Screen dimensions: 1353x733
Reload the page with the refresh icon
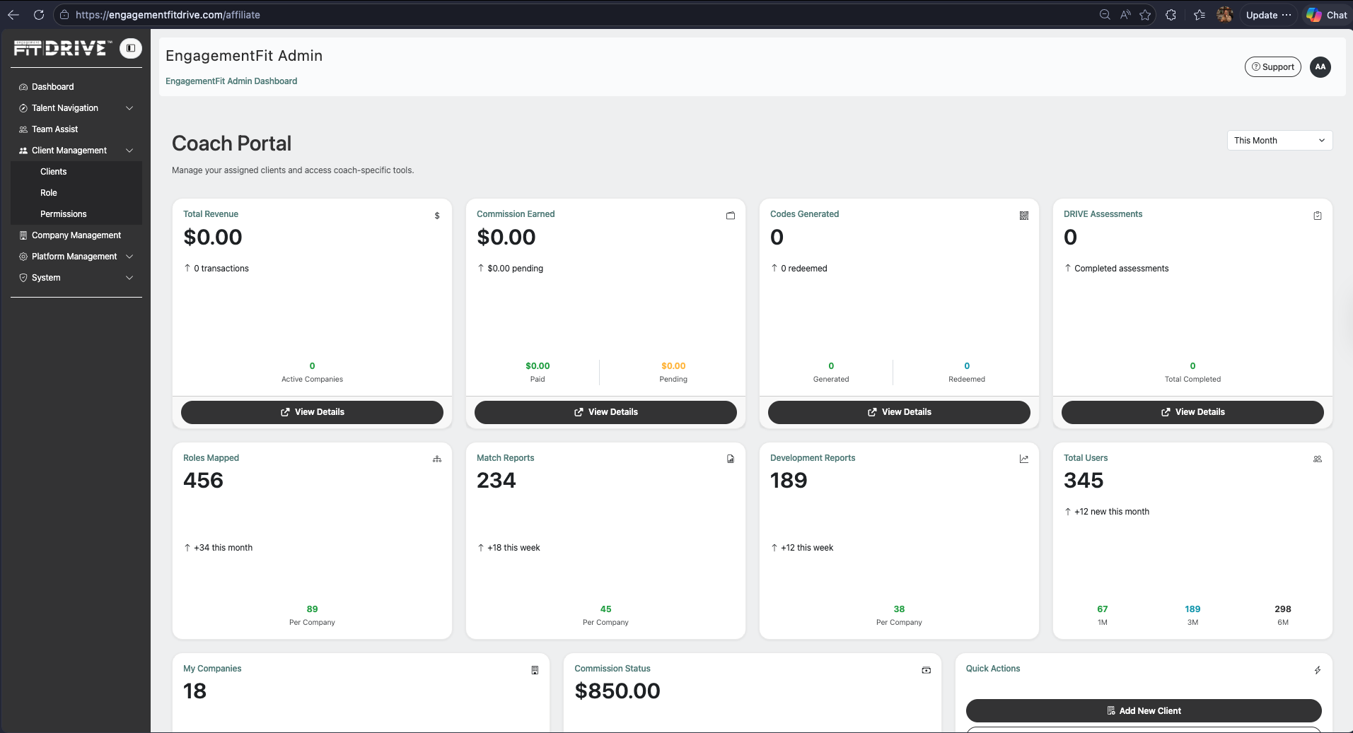[39, 15]
